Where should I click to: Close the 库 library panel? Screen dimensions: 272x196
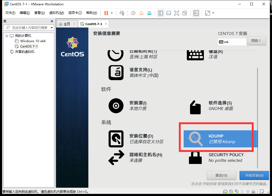(52, 21)
